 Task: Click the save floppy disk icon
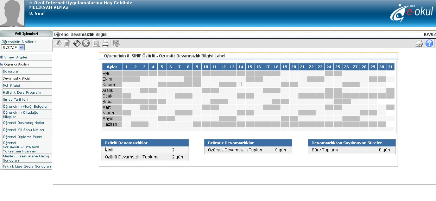pos(77,43)
